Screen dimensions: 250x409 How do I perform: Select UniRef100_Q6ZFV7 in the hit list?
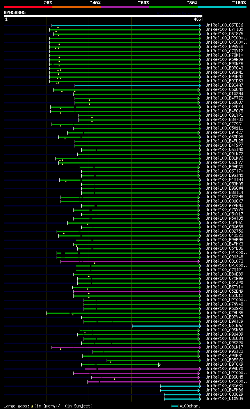[x=224, y=162]
